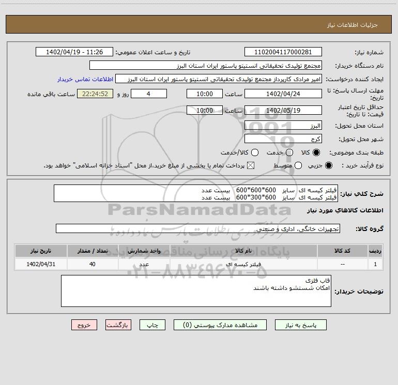Open 'اطلاعات تماس خریدار' link
The width and height of the screenshot is (398, 385).
click(85, 79)
